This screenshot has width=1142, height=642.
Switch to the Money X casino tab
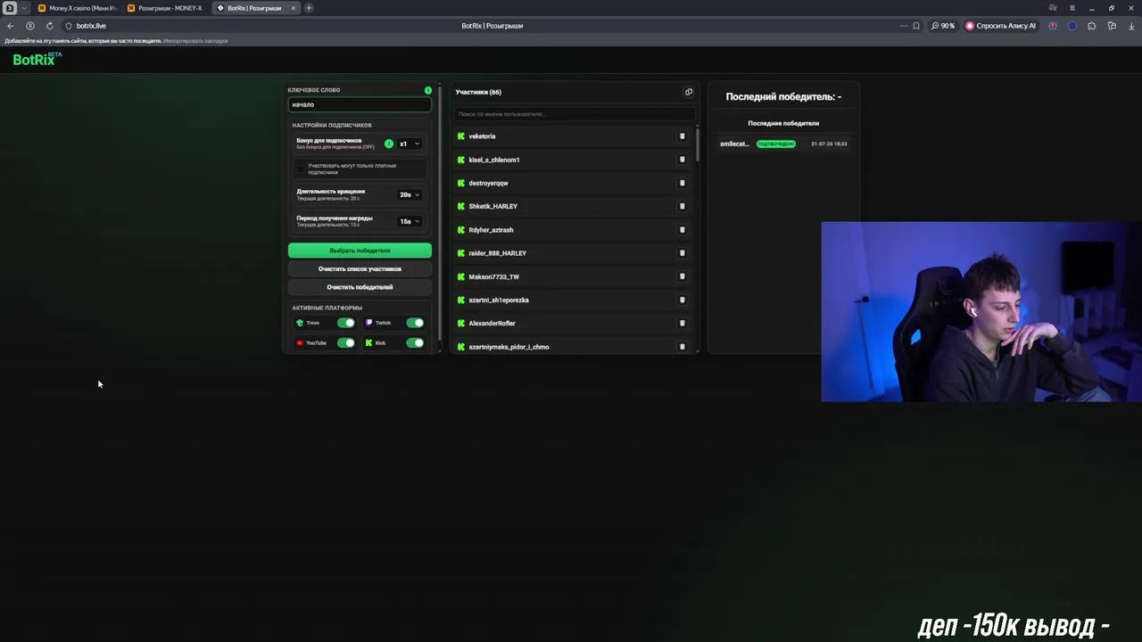click(x=78, y=8)
